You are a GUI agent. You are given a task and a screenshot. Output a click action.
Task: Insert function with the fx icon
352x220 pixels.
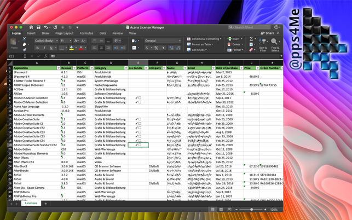(46, 56)
